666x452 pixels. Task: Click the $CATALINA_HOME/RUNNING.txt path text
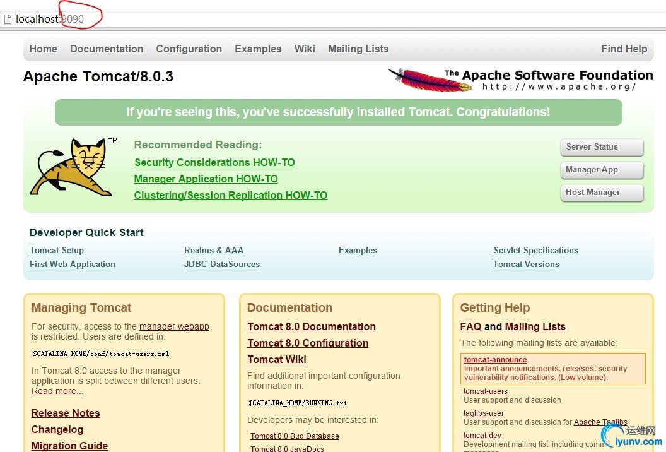[298, 403]
